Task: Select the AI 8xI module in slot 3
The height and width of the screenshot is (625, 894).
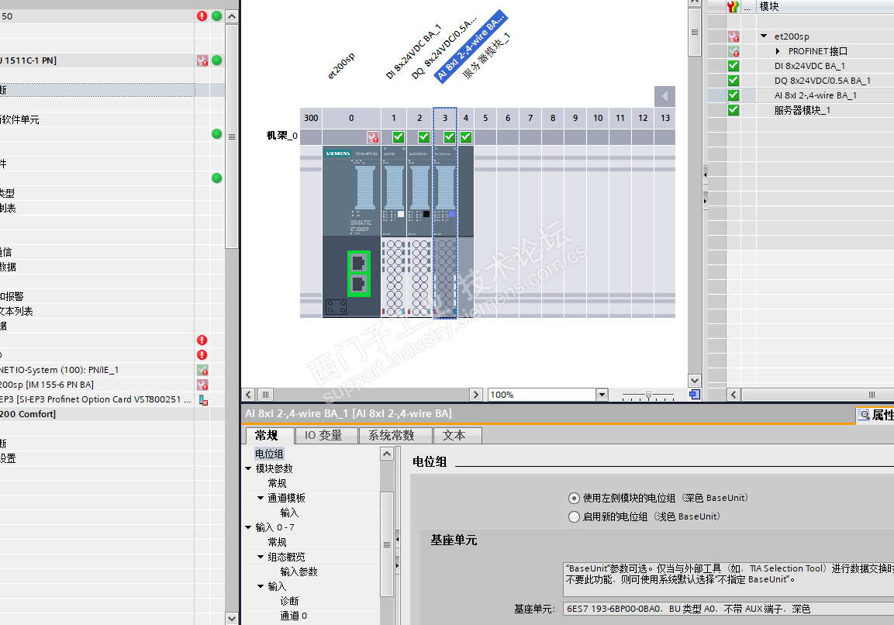Action: [x=445, y=232]
